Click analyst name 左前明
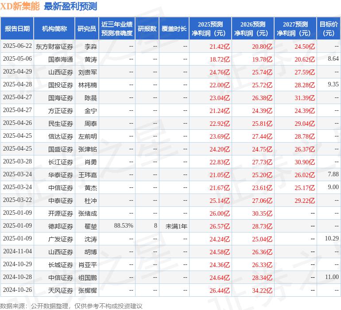The height and width of the screenshot is (310, 341). click(88, 136)
